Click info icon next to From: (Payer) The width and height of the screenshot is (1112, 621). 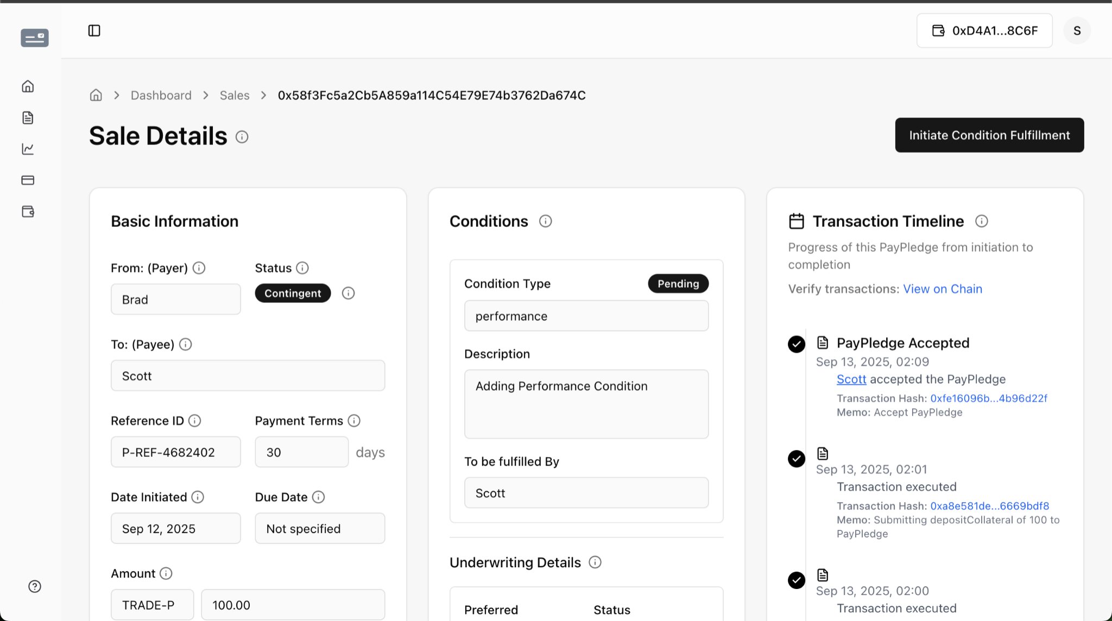199,268
